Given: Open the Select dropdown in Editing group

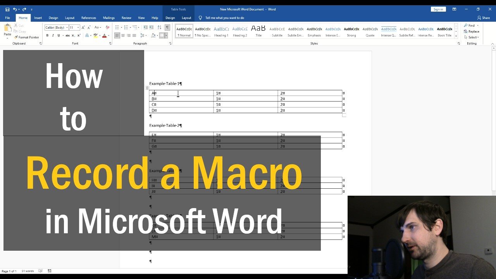Looking at the screenshot, I should 471,37.
